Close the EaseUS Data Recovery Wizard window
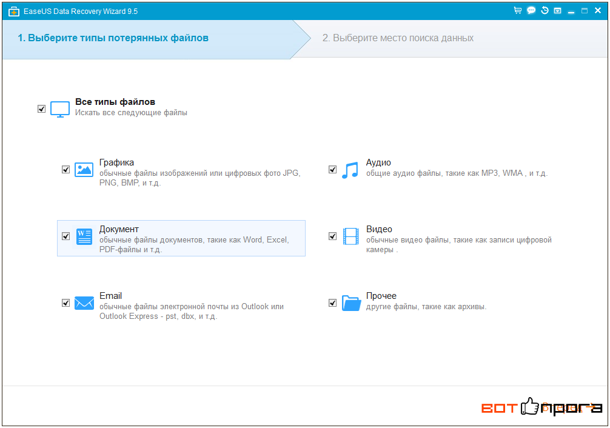This screenshot has width=610, height=428. tap(598, 10)
